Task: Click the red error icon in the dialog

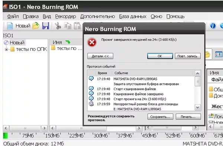Action: [x=92, y=42]
